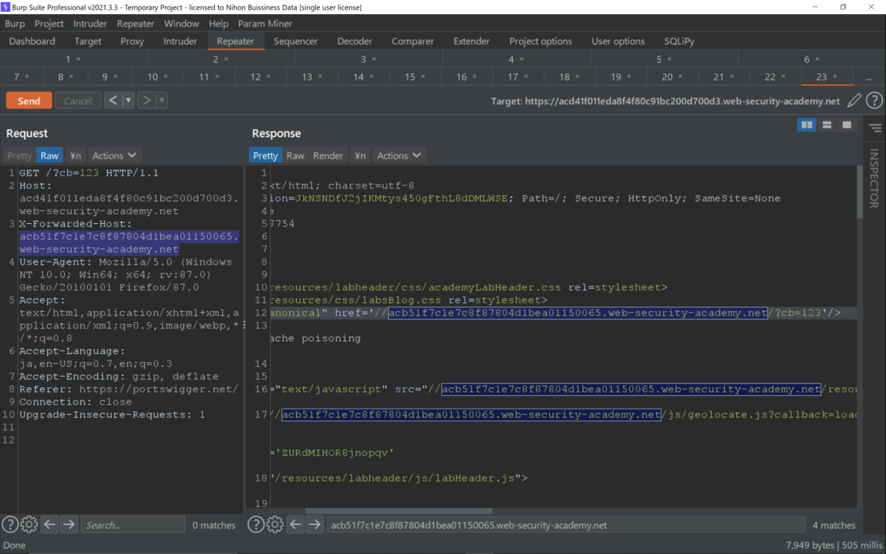Go to previous match in response search
The height and width of the screenshot is (554, 886).
tap(295, 524)
